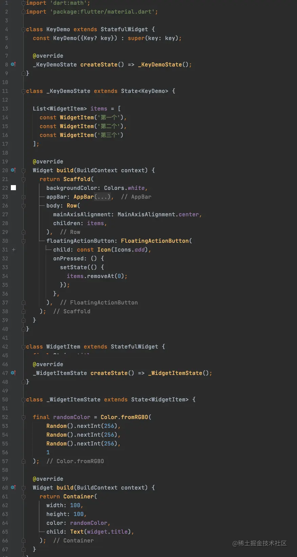Click the fold end marker at // Container
The width and height of the screenshot is (297, 557).
click(x=24, y=541)
